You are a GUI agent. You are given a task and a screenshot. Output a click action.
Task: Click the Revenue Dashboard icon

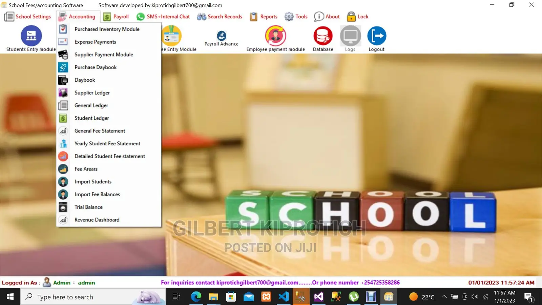pyautogui.click(x=63, y=220)
